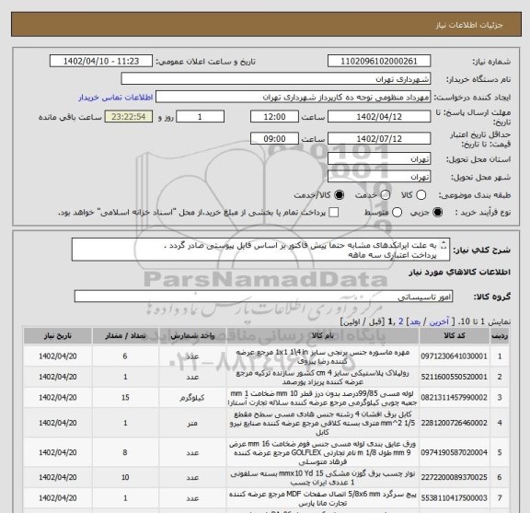Screen dimensions: 530x513
Task: Click the نام دستگاه خریدار field شهرداری تهران
Action: tap(276, 79)
